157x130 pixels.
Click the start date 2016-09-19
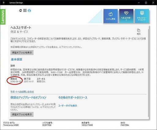click(16, 81)
